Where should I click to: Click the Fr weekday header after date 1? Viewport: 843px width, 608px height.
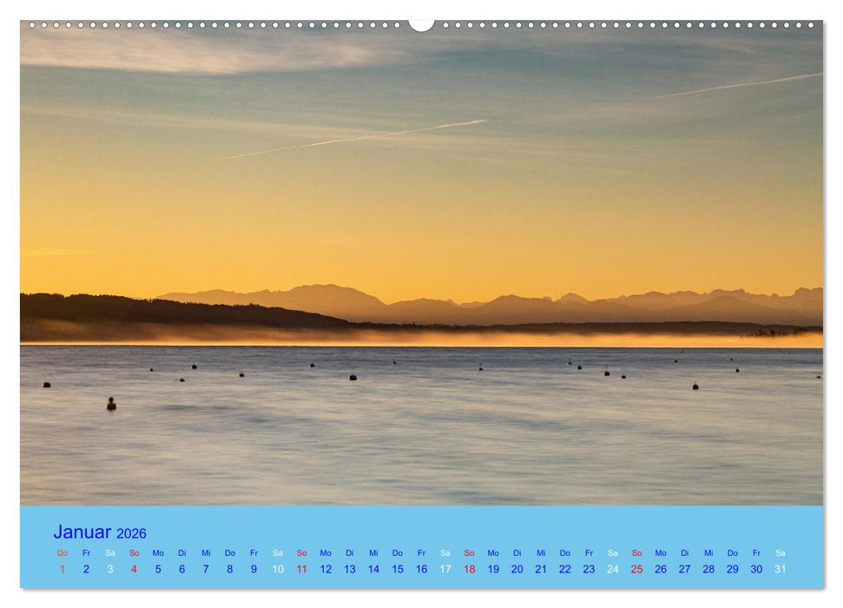86,552
